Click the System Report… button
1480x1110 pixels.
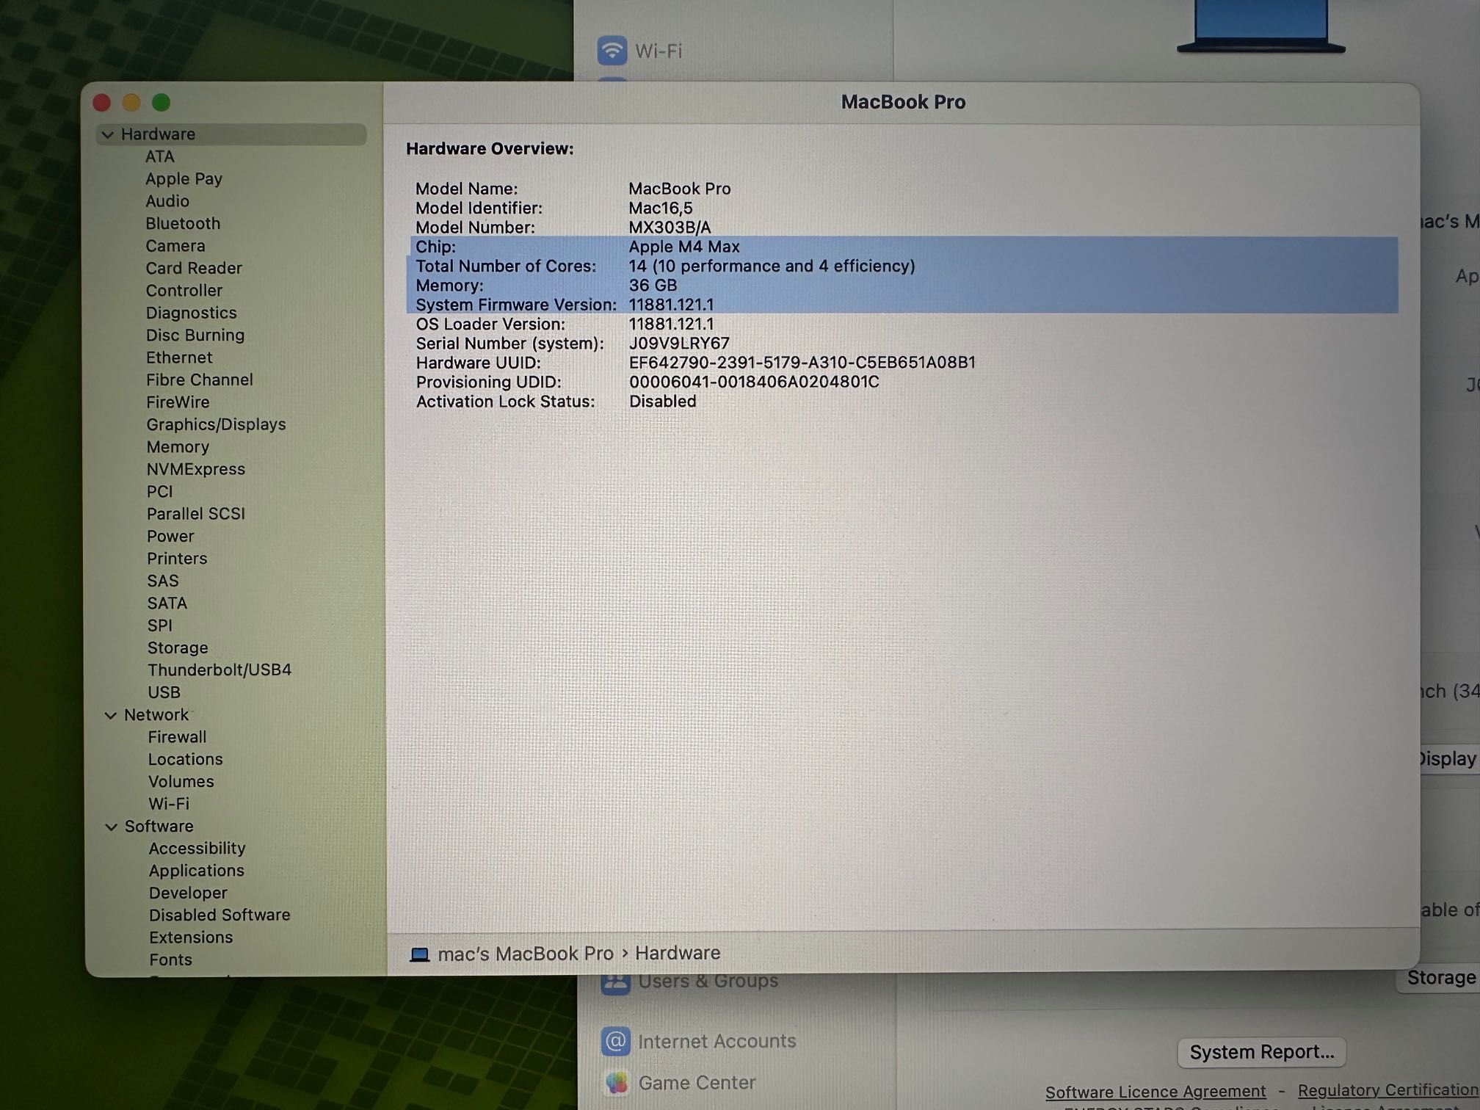click(x=1261, y=1052)
